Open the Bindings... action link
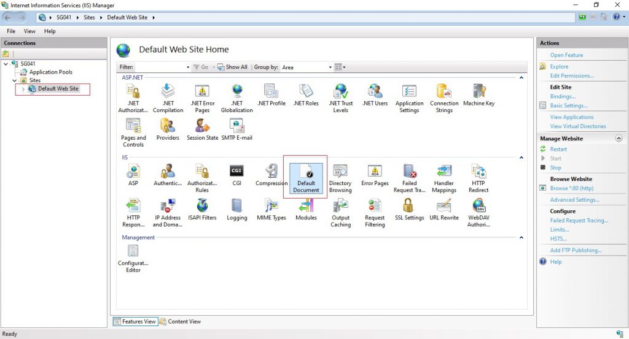 point(563,96)
